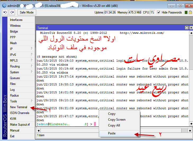Viewport: 193px width, 141px height.
Task: Click the "1 item" status text
Action: [41, 135]
